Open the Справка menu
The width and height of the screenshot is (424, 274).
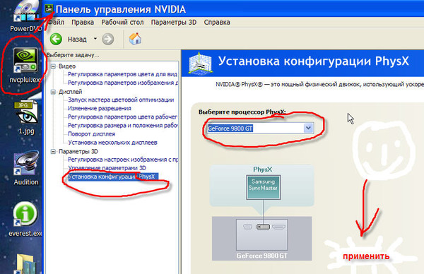coord(217,22)
